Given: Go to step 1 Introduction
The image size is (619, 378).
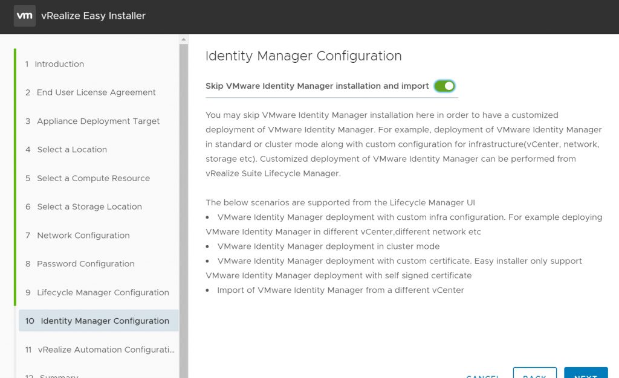Looking at the screenshot, I should click(x=54, y=64).
